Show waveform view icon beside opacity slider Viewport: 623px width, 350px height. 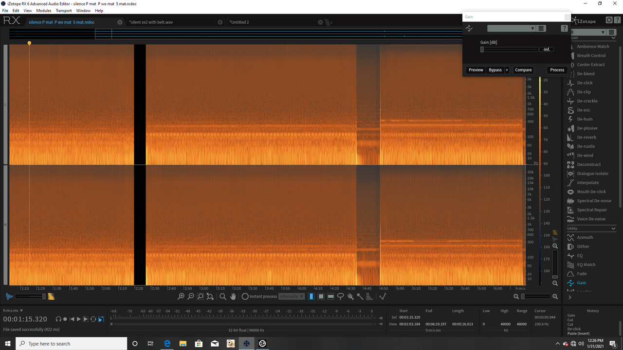10,297
